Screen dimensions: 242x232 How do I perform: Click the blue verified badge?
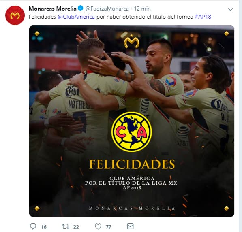click(80, 8)
